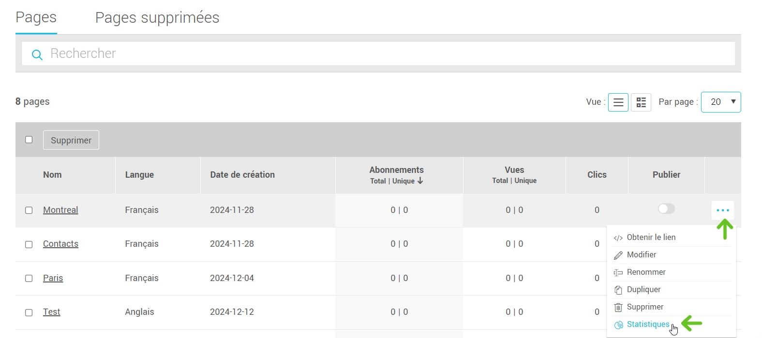The height and width of the screenshot is (338, 762).
Task: Choose Statistiques from the context menu
Action: click(x=648, y=324)
